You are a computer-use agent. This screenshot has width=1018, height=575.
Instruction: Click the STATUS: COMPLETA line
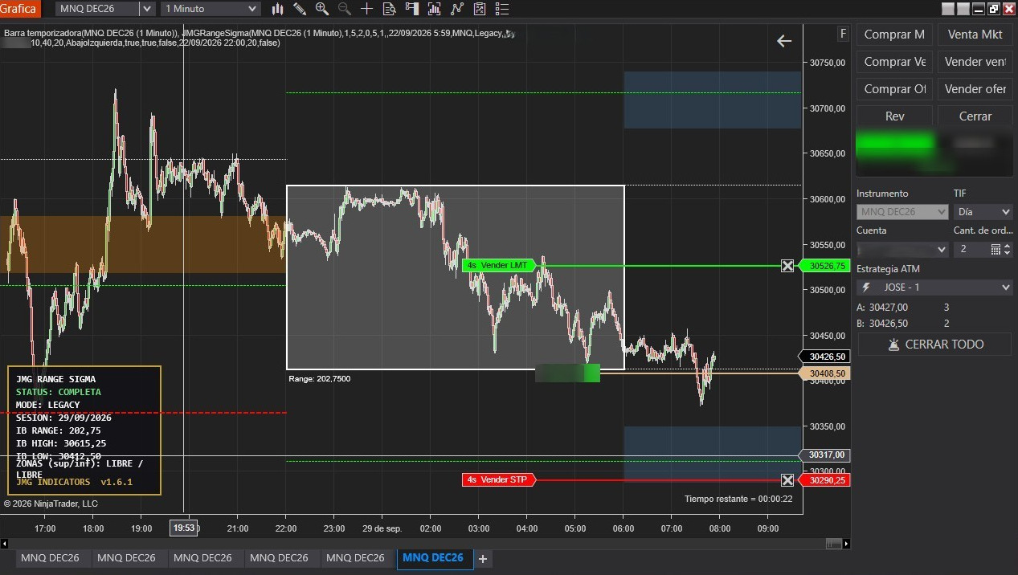[x=59, y=392]
